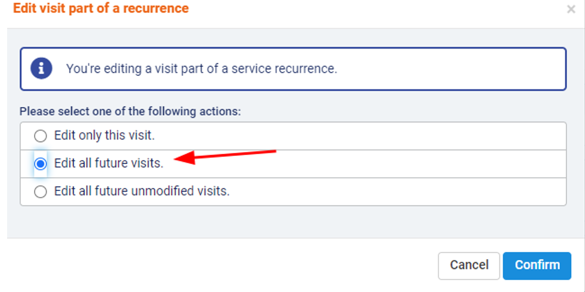Click the 'Edit all future visits.' label text

click(x=109, y=164)
